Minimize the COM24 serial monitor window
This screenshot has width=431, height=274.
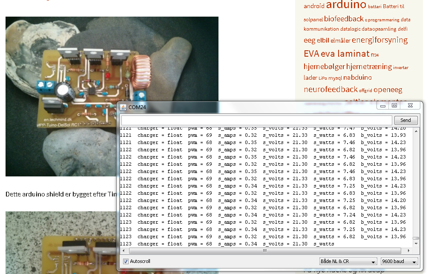pos(382,106)
